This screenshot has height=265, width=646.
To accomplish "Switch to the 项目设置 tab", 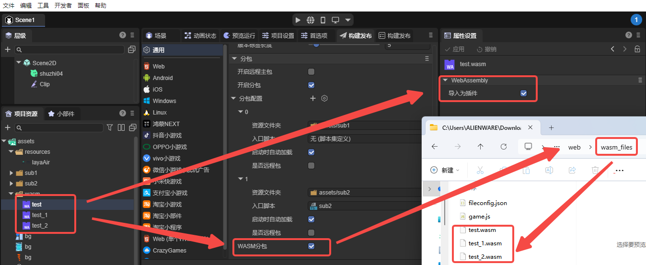I will [x=278, y=36].
